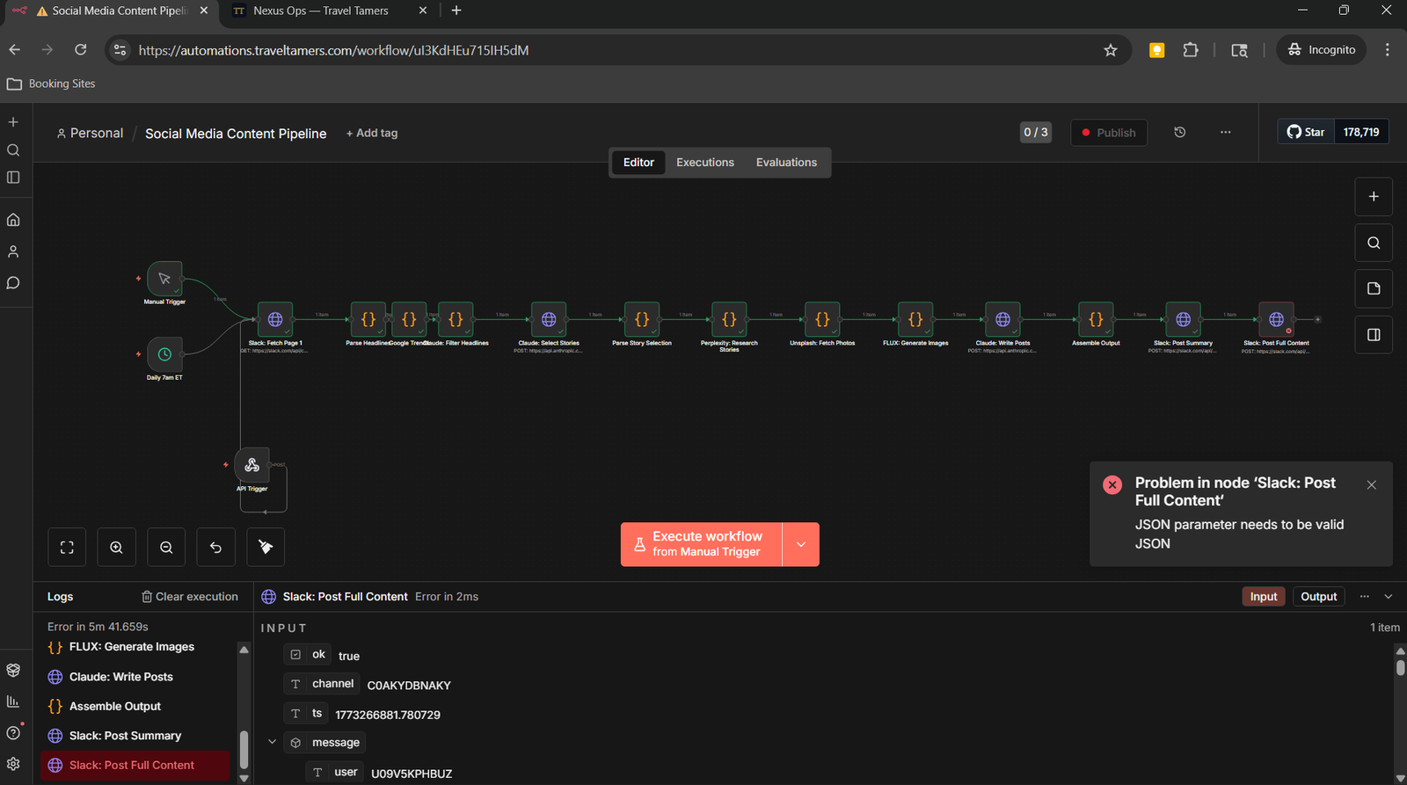This screenshot has width=1407, height=785.
Task: Open the Parse Story Selection node
Action: click(642, 320)
